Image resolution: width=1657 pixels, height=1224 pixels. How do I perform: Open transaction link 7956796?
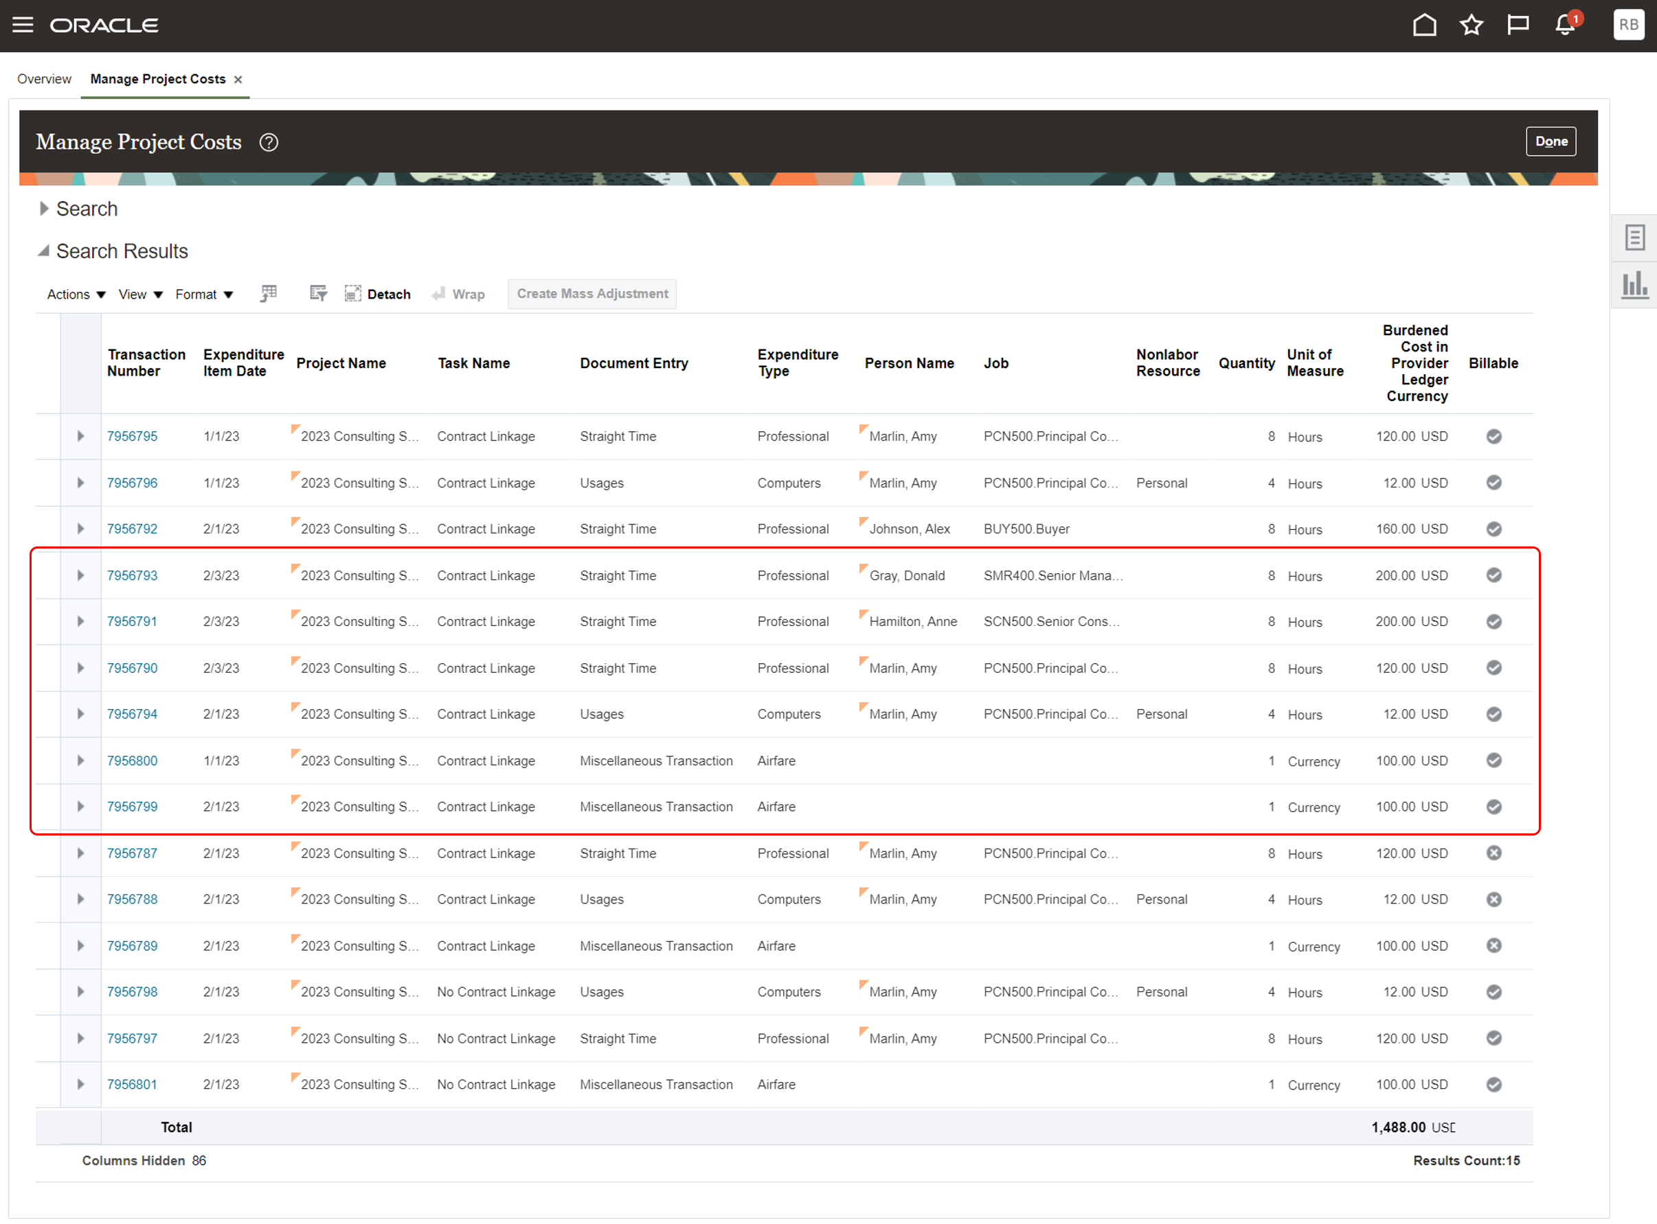pyautogui.click(x=132, y=483)
